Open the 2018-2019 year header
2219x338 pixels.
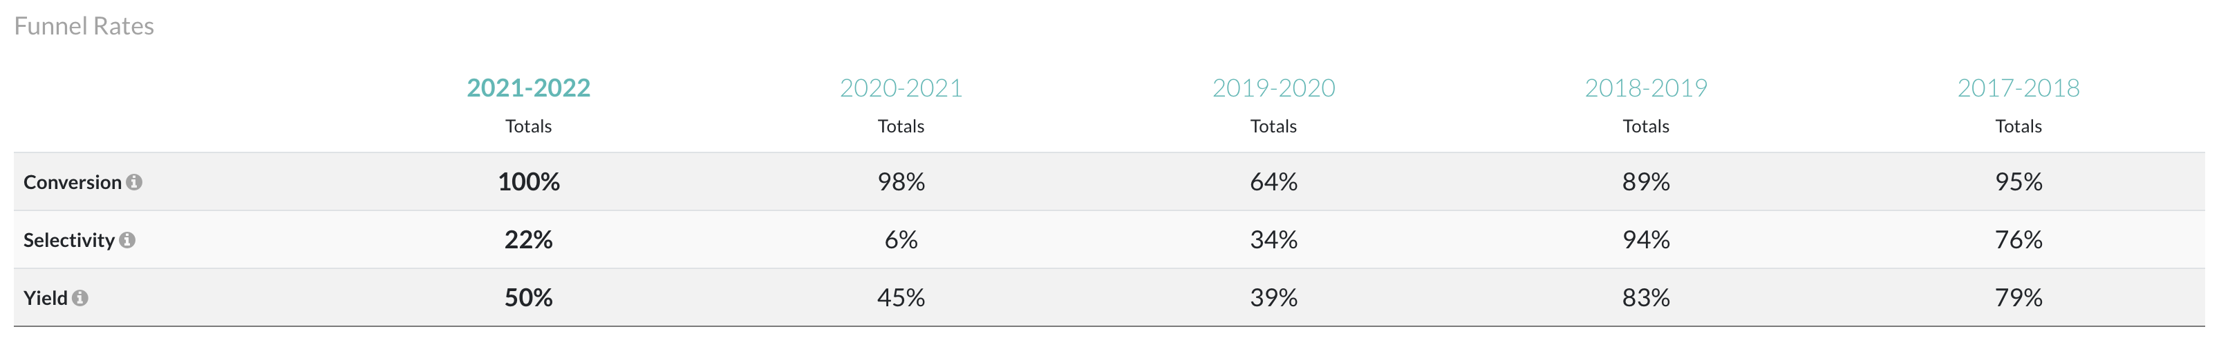pyautogui.click(x=1646, y=88)
